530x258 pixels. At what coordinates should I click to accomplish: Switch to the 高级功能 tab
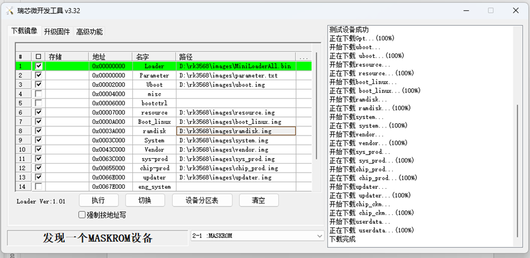89,32
